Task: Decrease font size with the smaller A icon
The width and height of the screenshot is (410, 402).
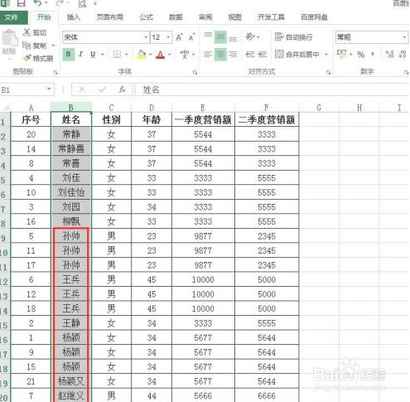Action: [191, 37]
